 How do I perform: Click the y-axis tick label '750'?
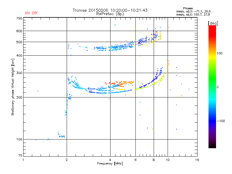19,18
